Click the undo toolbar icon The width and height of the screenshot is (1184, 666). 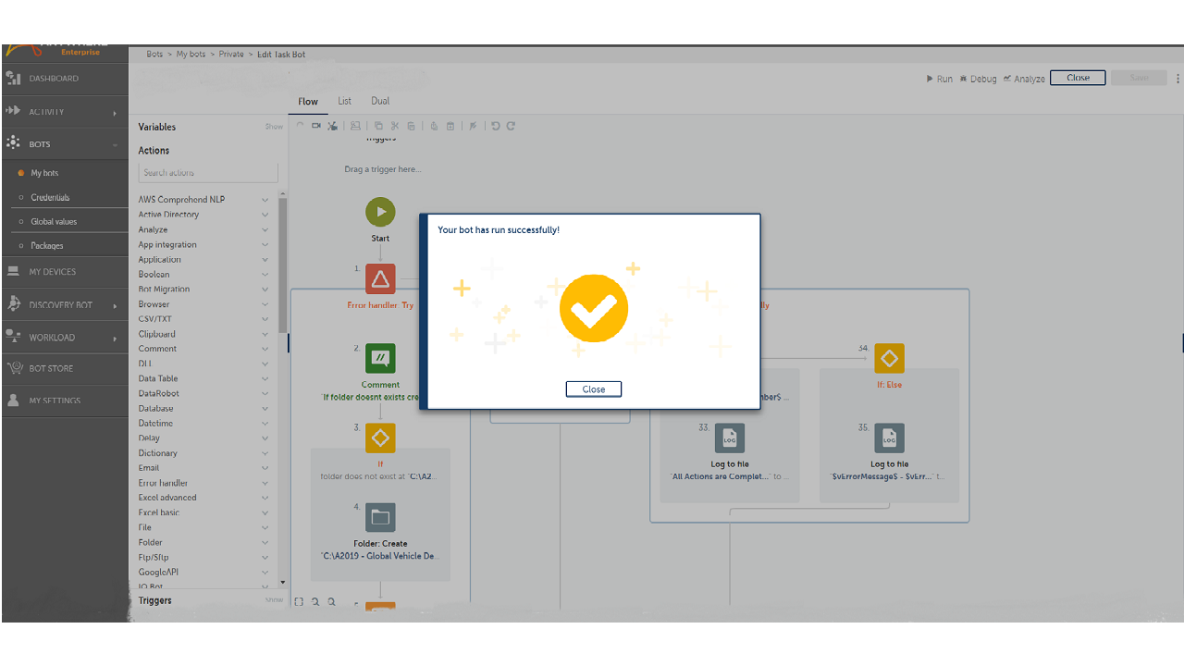click(x=495, y=126)
